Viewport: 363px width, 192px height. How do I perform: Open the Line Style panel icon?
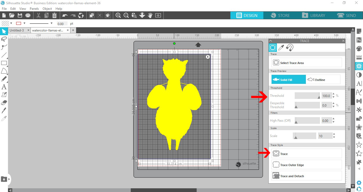pyautogui.click(x=359, y=57)
